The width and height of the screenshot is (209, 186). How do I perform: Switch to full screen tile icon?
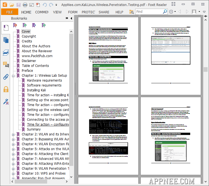point(173,4)
